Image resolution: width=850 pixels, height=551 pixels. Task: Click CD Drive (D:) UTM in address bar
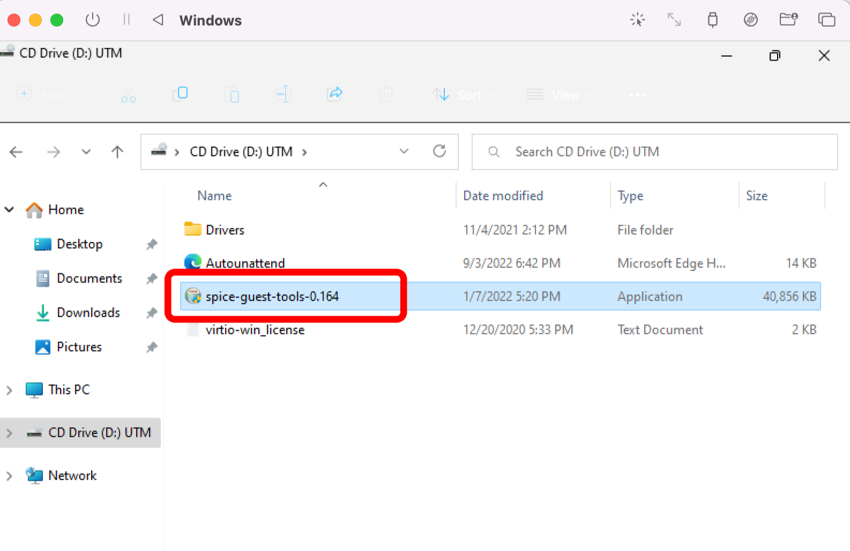pyautogui.click(x=241, y=152)
